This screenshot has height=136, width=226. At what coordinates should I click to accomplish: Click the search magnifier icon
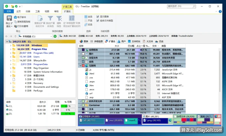[194, 6]
